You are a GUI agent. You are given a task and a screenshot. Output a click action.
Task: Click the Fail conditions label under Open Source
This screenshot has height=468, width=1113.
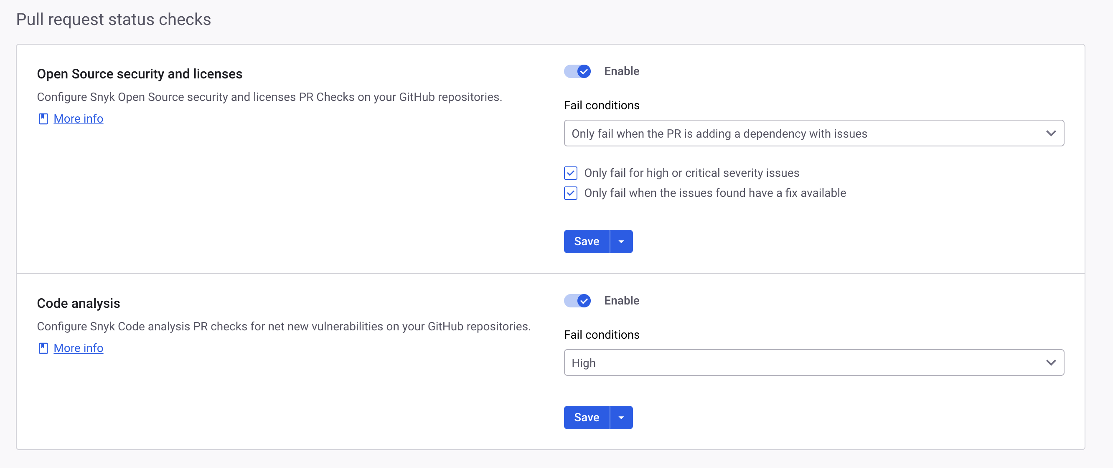(602, 105)
